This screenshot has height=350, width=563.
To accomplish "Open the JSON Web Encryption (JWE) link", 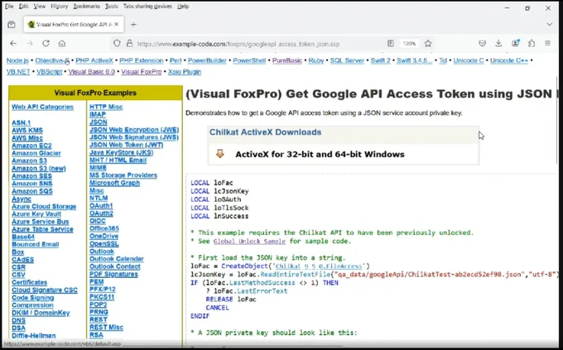I will [134, 130].
